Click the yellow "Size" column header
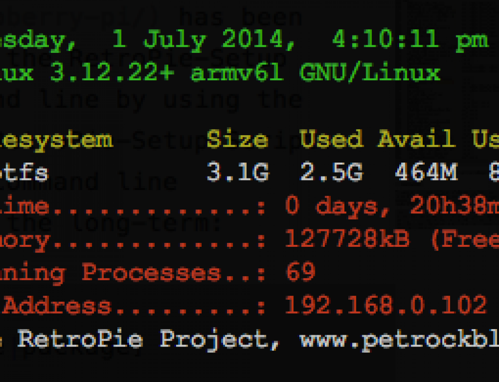 tap(237, 140)
